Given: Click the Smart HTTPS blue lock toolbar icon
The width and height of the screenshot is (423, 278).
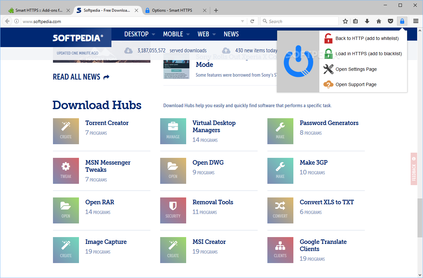Looking at the screenshot, I should pos(402,21).
